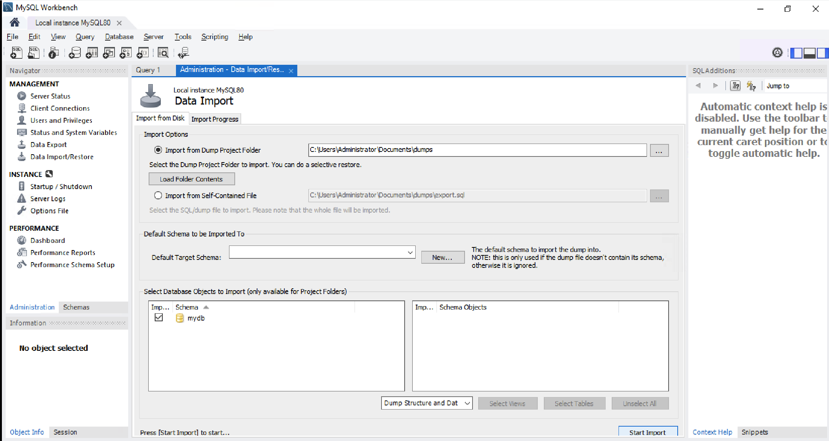Switch to the Context Help tab

pos(712,432)
